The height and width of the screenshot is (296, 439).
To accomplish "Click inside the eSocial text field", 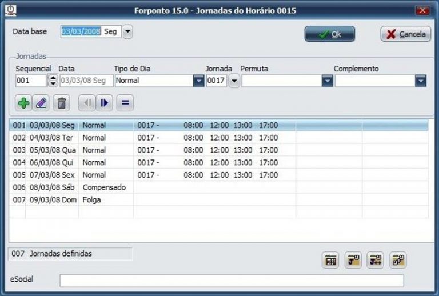I will point(232,280).
